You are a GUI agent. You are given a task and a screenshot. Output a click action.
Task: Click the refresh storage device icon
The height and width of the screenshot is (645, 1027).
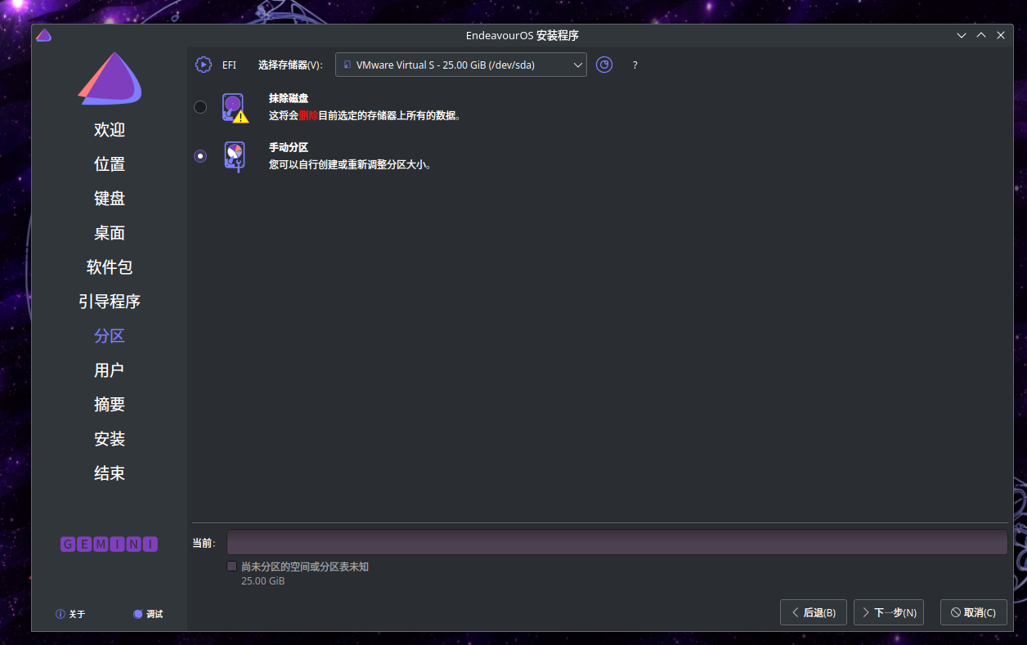pos(604,65)
